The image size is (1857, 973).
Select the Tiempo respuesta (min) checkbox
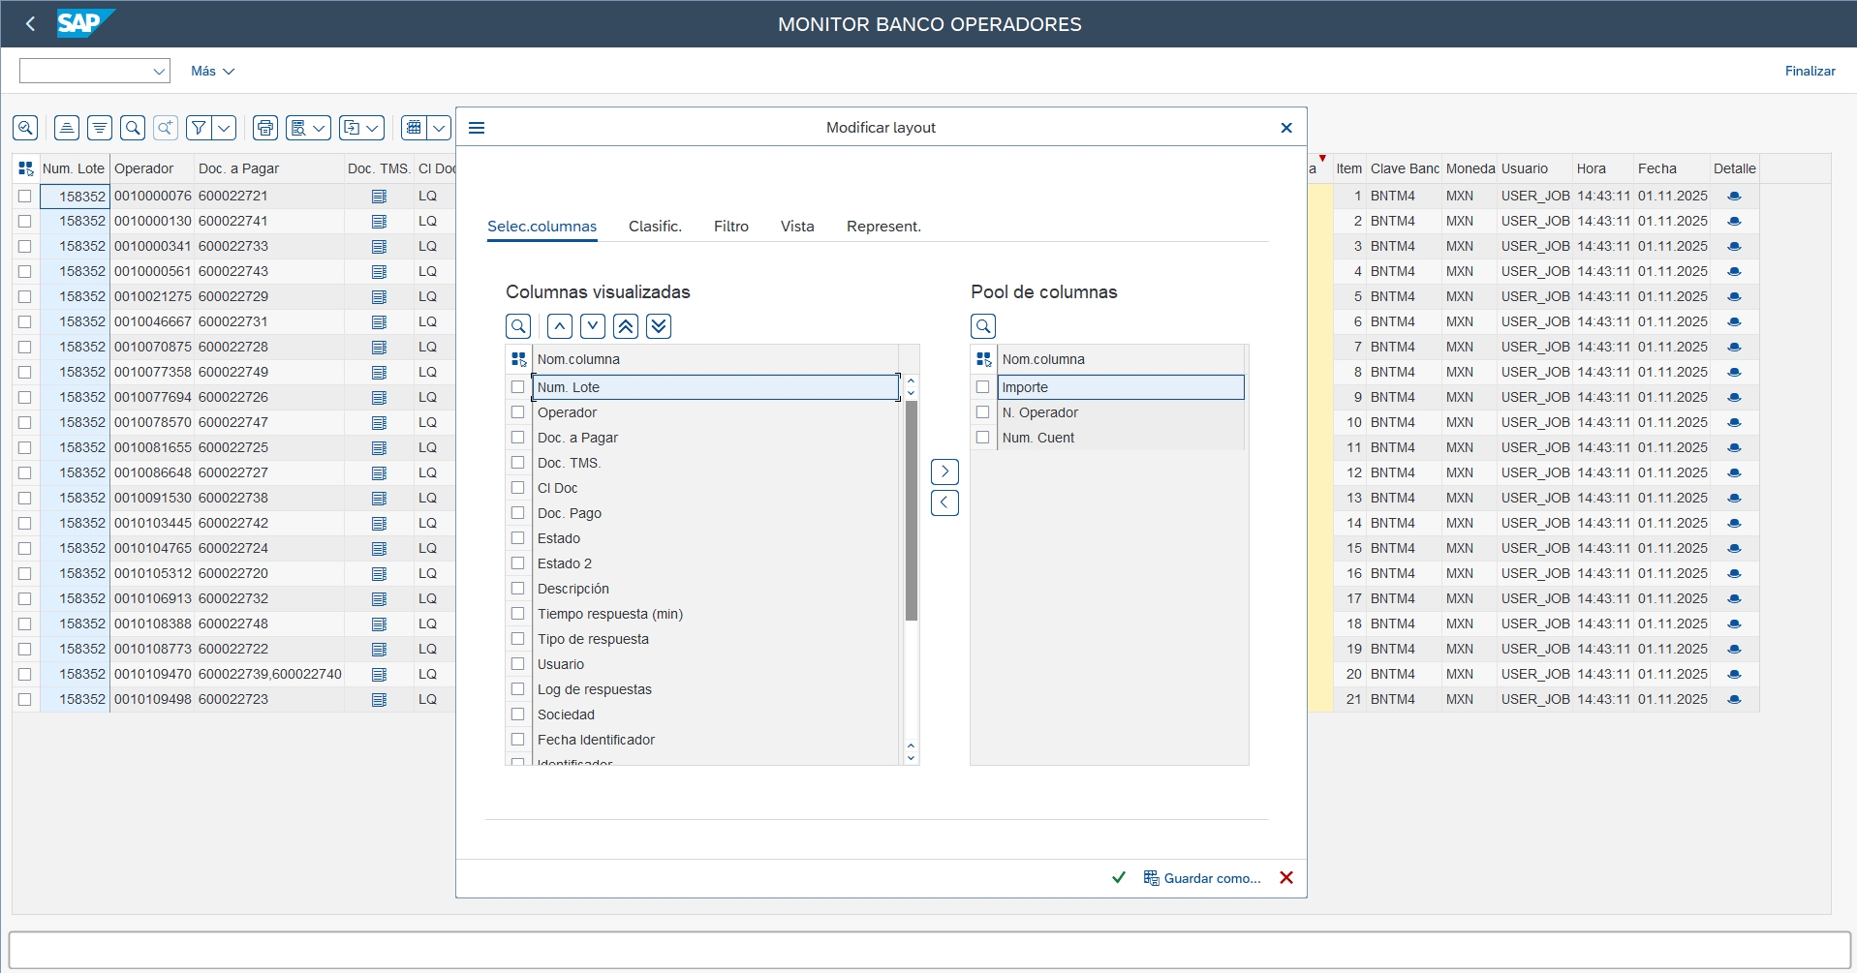(x=518, y=614)
